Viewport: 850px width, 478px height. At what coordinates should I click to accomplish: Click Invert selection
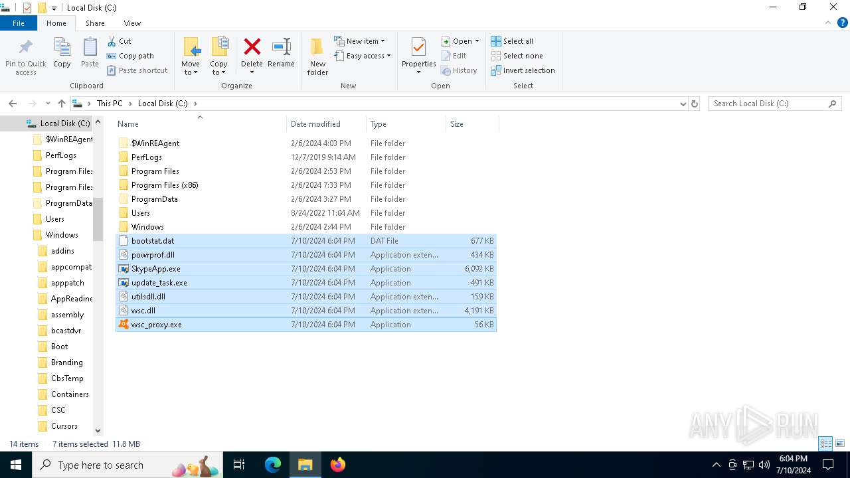pyautogui.click(x=523, y=70)
